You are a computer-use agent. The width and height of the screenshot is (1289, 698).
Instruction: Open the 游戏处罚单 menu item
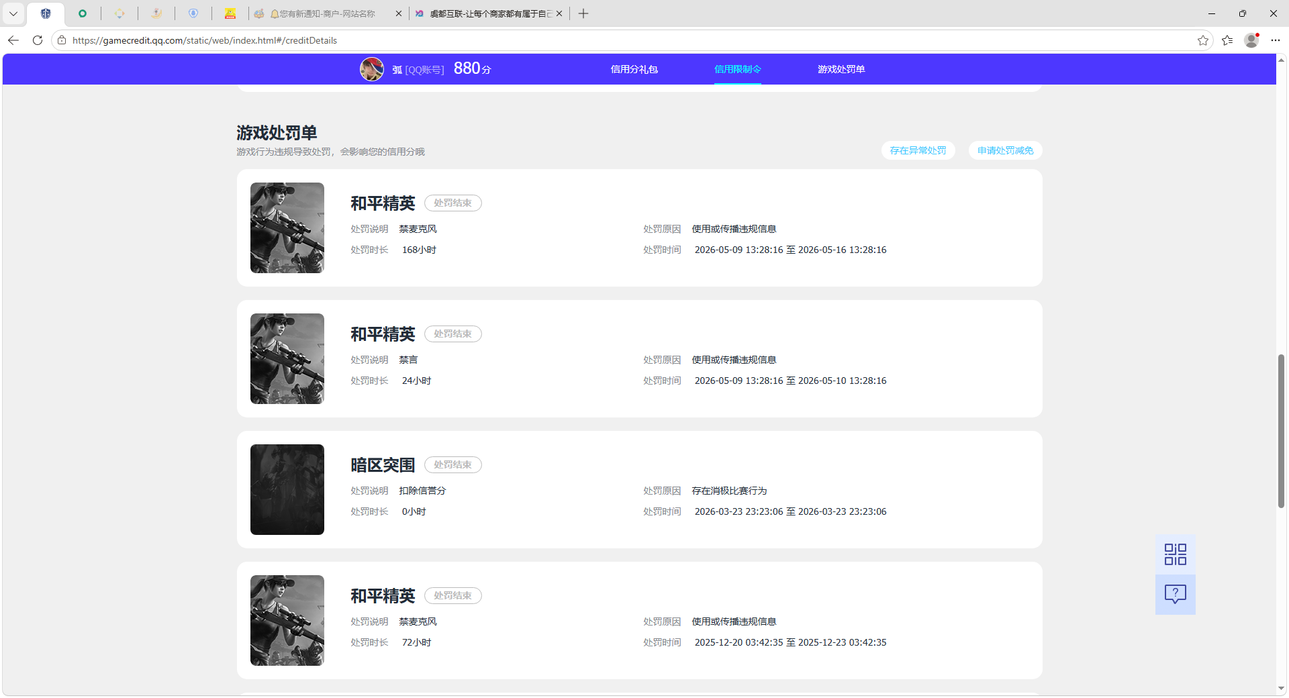841,69
